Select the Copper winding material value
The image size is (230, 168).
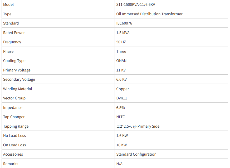[123, 89]
